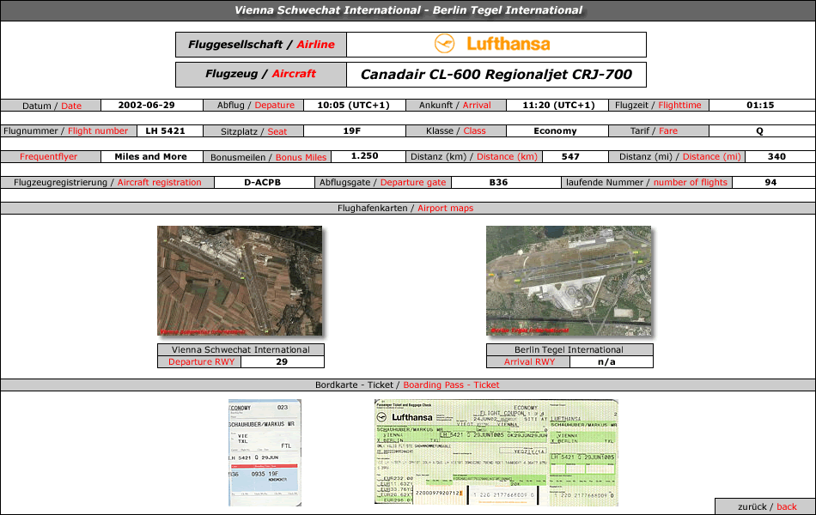Click the Miles and More frequent flyer value
816x515 pixels.
[150, 156]
